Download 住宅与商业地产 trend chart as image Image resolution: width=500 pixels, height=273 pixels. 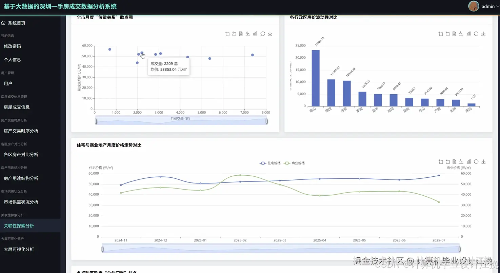483,162
